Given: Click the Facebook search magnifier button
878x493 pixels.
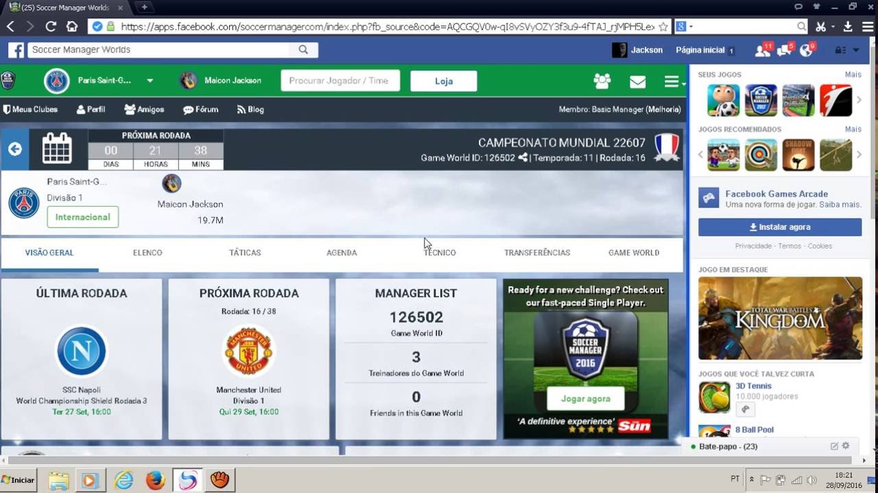Looking at the screenshot, I should click(303, 50).
